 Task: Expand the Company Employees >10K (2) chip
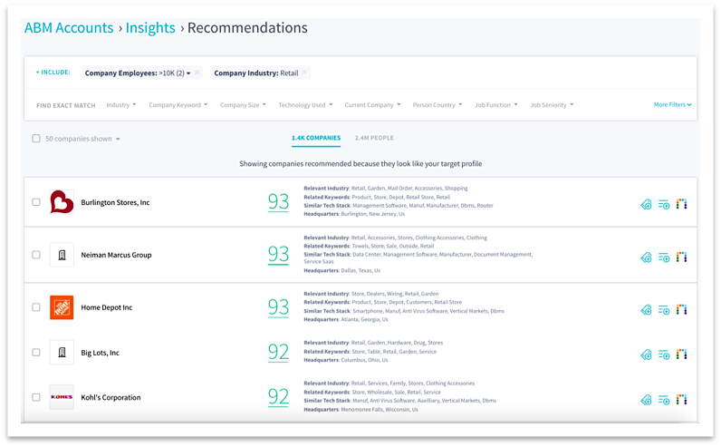(x=188, y=73)
